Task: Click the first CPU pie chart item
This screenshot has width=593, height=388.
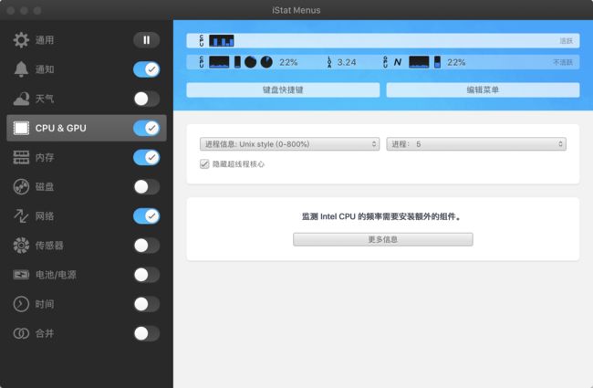Action: [250, 62]
